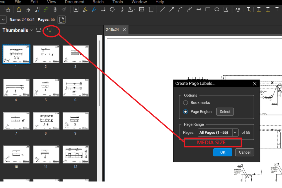Click the Stamp tool icon
The height and width of the screenshot is (188, 282).
130,9
